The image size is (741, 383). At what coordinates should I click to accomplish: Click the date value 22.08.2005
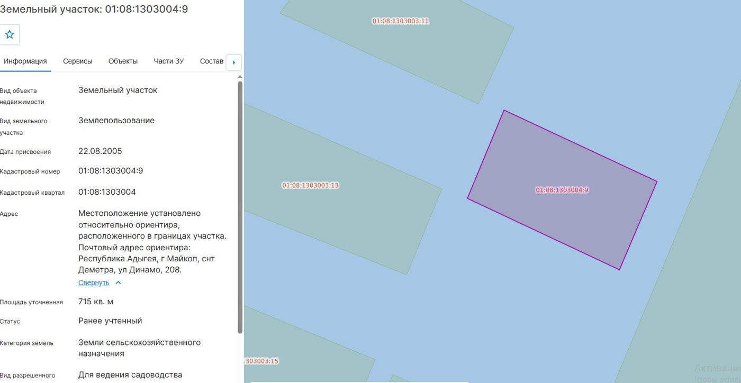coord(100,151)
